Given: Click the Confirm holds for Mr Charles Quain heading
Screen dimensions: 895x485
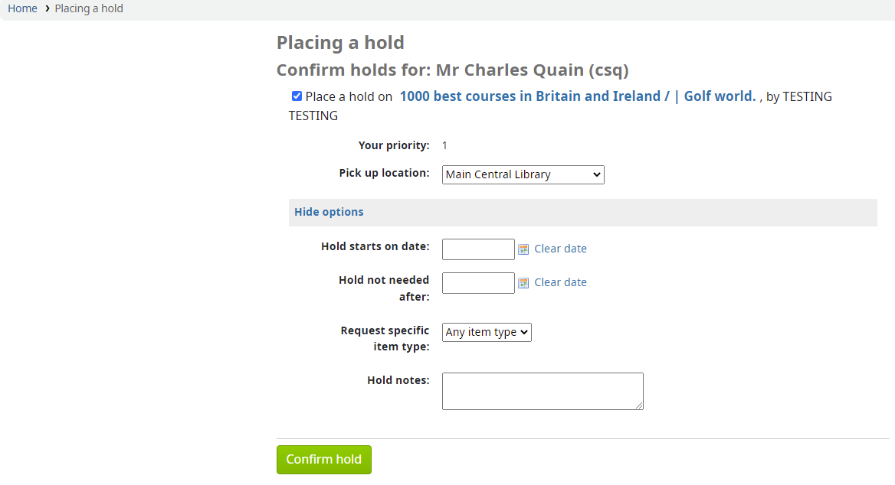Looking at the screenshot, I should [x=453, y=70].
